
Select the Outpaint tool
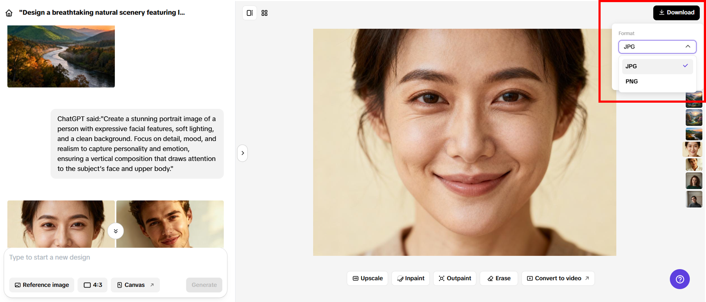coord(454,278)
